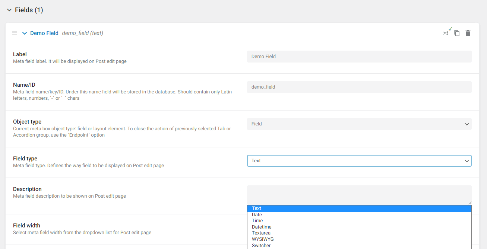
Task: Click the Name/ID input containing demo_field
Action: [359, 87]
